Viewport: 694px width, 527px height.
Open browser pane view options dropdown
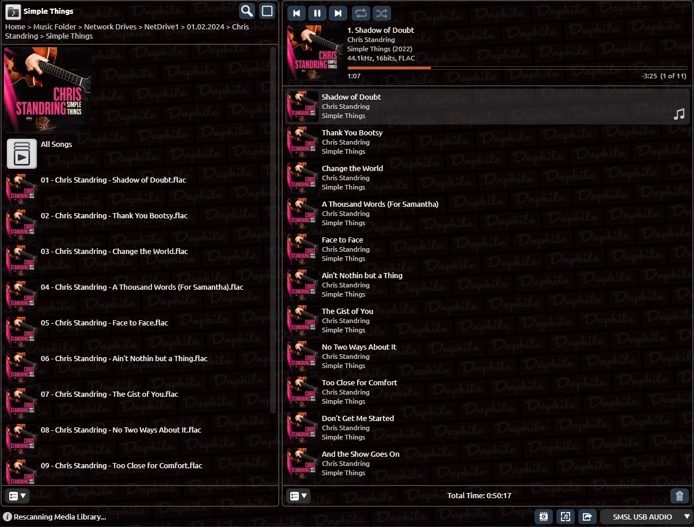pos(17,495)
